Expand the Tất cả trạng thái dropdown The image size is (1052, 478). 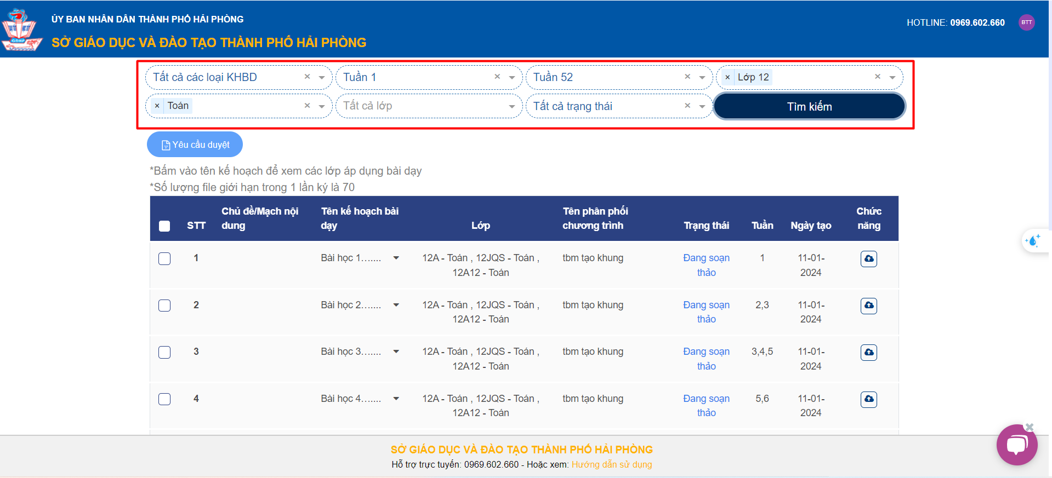tap(702, 106)
